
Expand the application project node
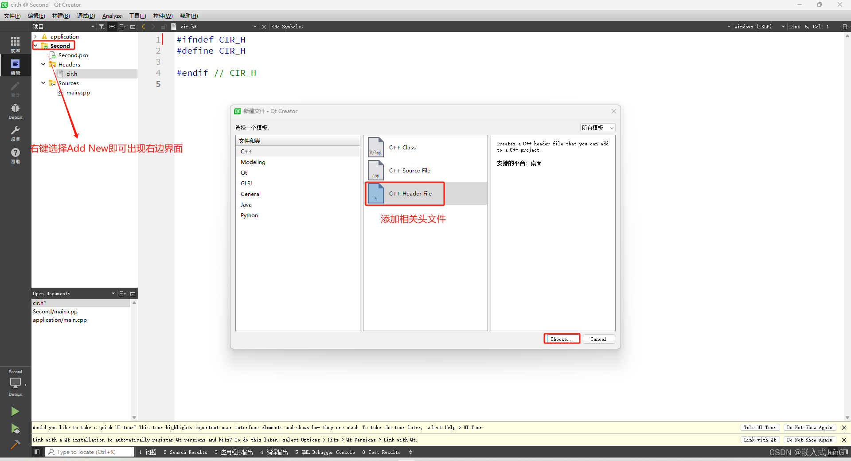[x=35, y=36]
